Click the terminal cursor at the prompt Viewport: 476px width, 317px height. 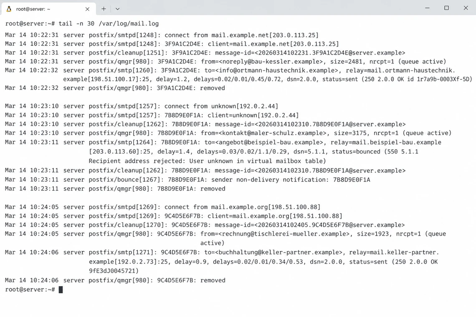tap(61, 289)
